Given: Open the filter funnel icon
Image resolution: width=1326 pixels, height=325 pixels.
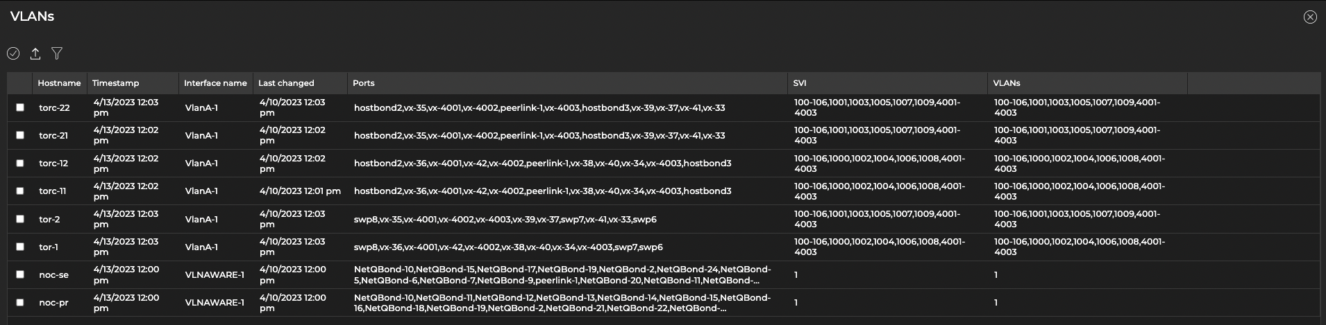Looking at the screenshot, I should [57, 53].
